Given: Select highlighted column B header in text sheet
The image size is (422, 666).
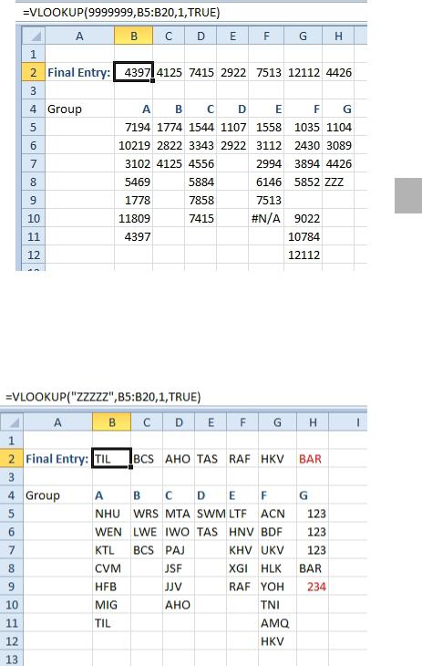Looking at the screenshot, I should tap(112, 422).
